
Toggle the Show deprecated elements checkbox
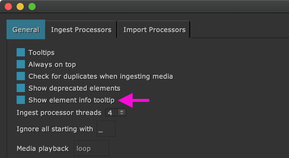(x=21, y=88)
